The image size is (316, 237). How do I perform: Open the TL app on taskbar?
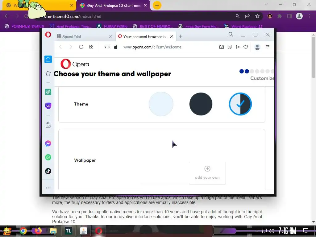tap(68, 231)
